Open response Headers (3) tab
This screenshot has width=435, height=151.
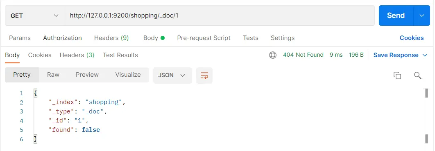(77, 55)
